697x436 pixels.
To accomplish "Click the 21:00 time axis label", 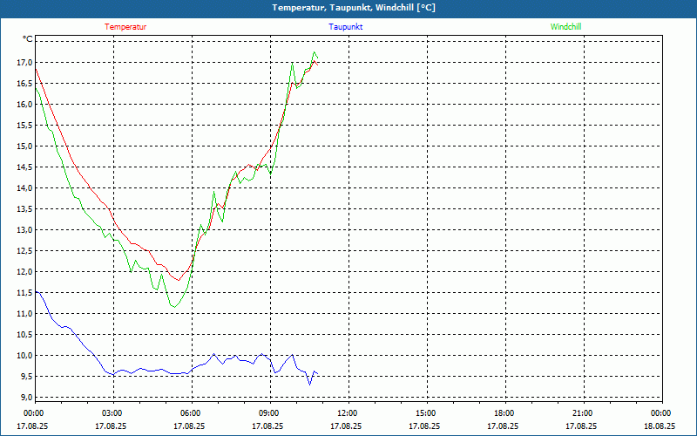I will [581, 413].
